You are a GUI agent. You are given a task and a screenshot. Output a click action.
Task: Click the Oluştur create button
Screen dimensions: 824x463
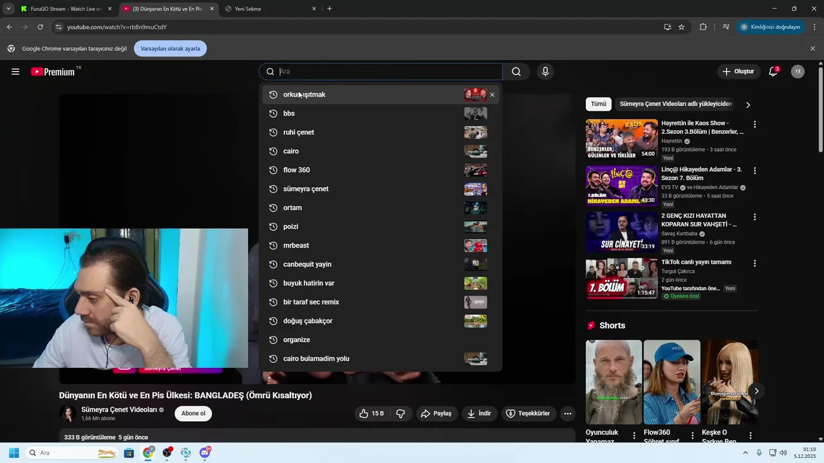738,71
